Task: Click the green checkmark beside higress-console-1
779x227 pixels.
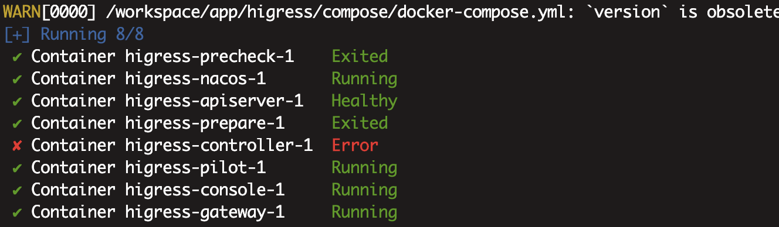Action: click(x=18, y=190)
